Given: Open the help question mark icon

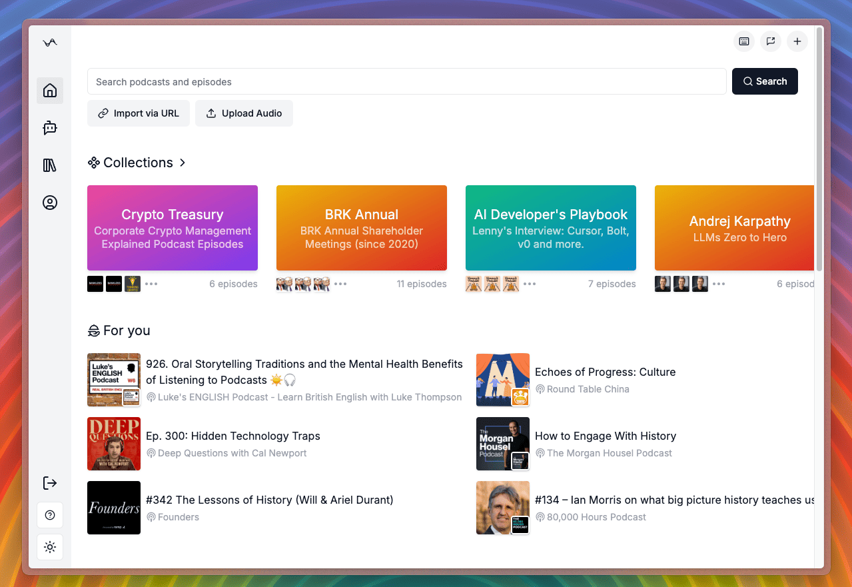Looking at the screenshot, I should click(x=50, y=515).
